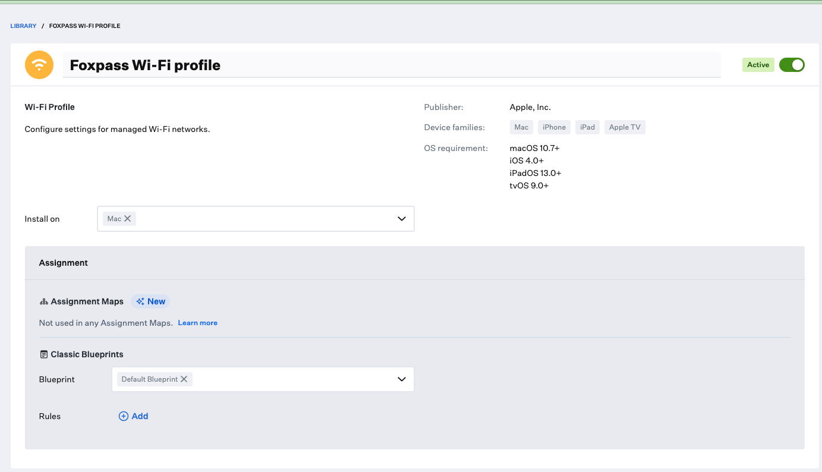Click the tvOS 9.0+ requirement text
This screenshot has width=822, height=472.
(x=529, y=185)
